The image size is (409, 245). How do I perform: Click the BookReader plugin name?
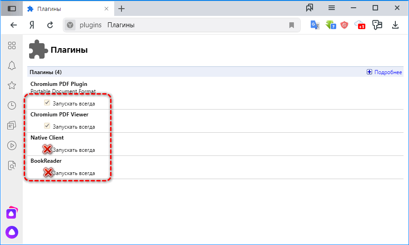click(46, 161)
